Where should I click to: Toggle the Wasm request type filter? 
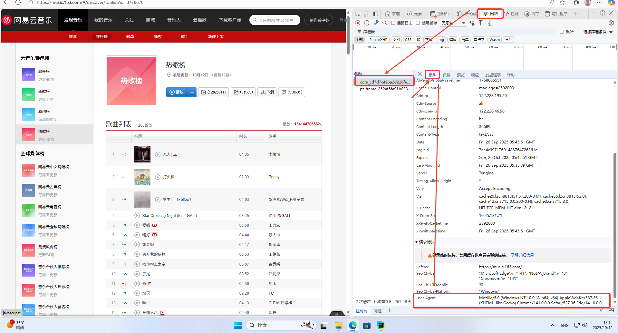[x=495, y=40]
